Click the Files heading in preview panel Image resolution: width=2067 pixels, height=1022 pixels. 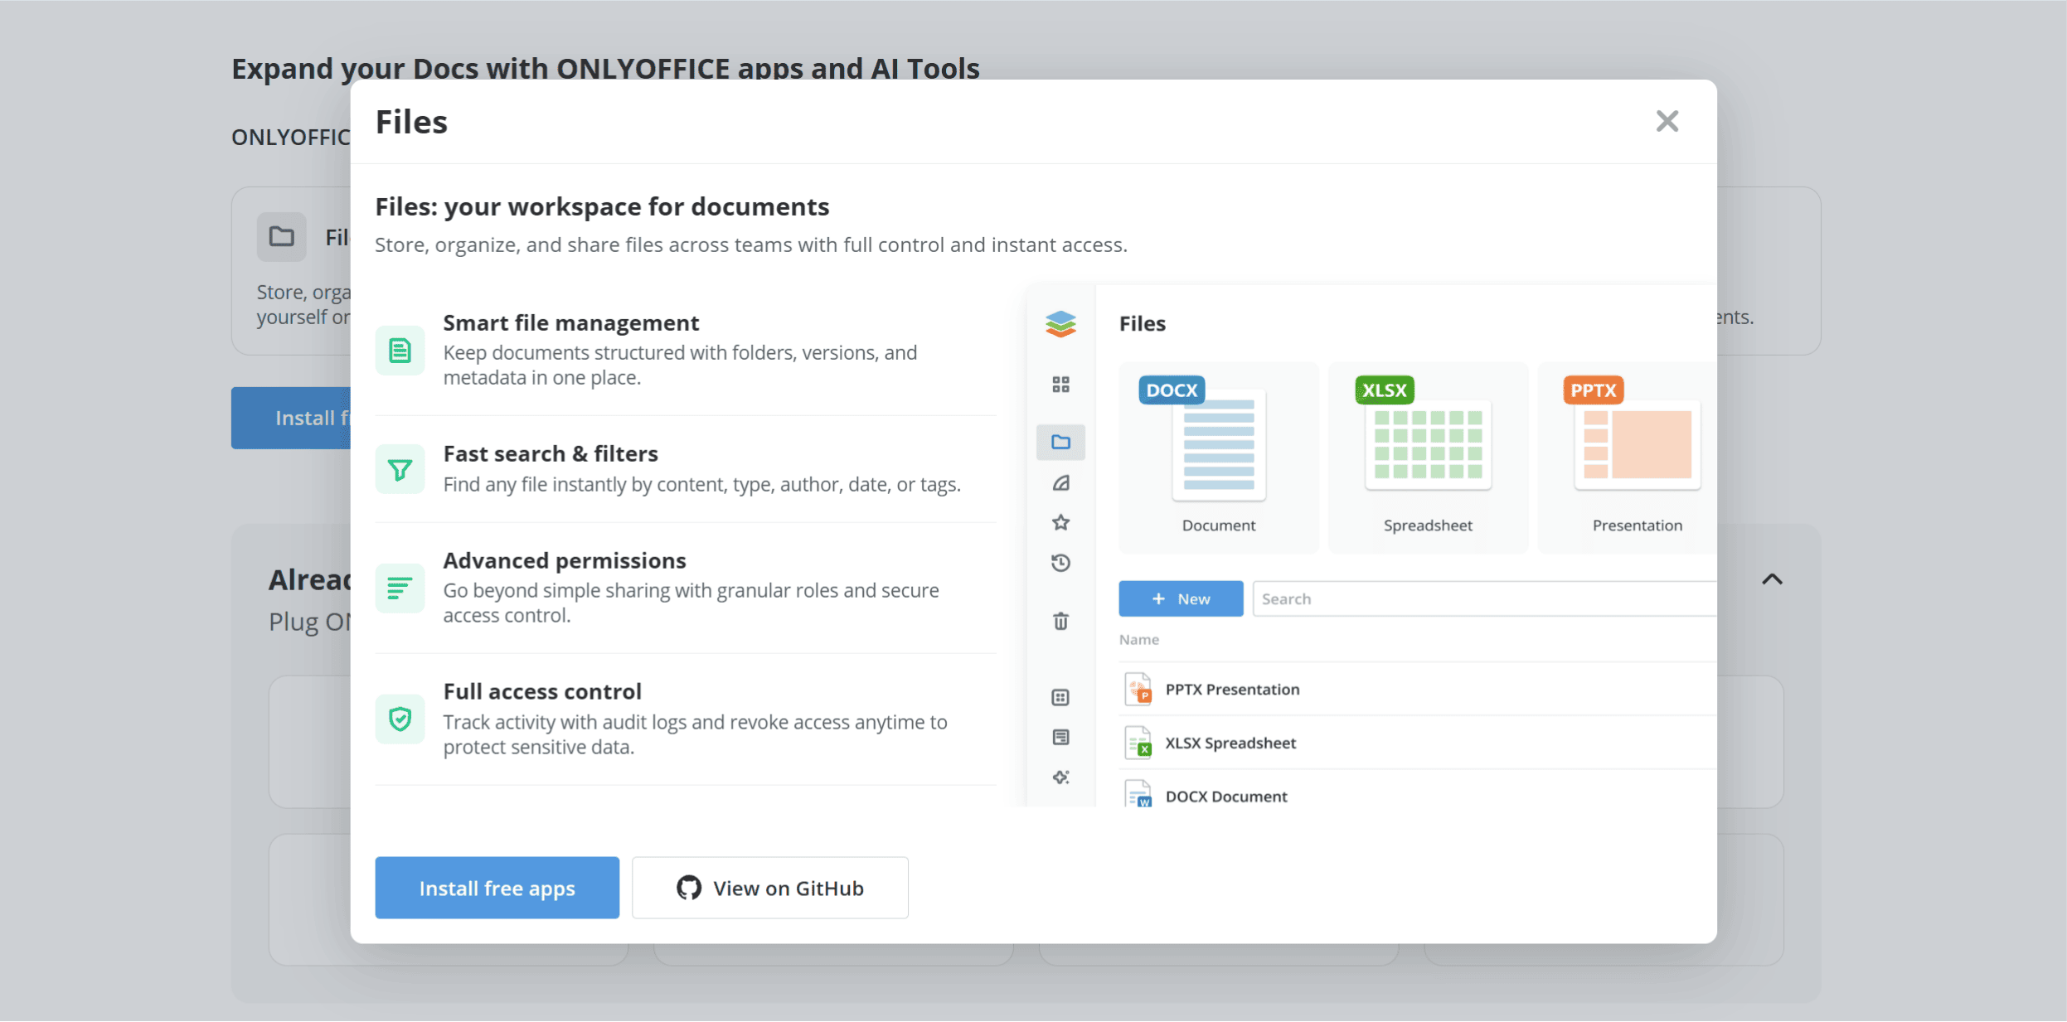(x=1143, y=323)
